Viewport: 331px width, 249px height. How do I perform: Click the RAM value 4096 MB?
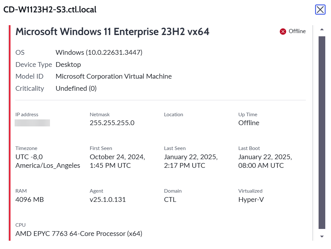pyautogui.click(x=30, y=200)
